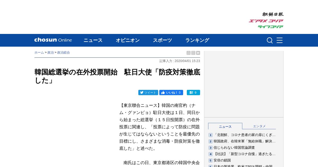The width and height of the screenshot is (318, 167).
Task: Open ranked story 【社説】「新型コロナ自慢」過ぎたる
Action: [x=245, y=154]
